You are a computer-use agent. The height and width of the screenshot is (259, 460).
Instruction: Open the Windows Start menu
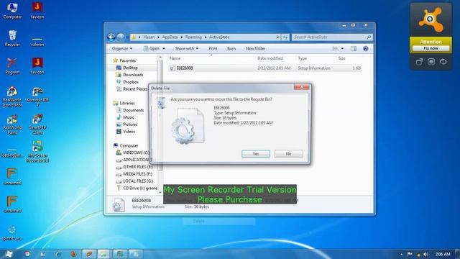tap(9, 254)
